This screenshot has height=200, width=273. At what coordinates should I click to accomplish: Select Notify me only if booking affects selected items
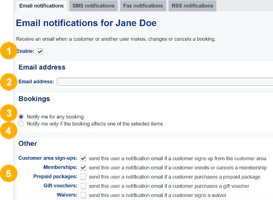pyautogui.click(x=21, y=124)
